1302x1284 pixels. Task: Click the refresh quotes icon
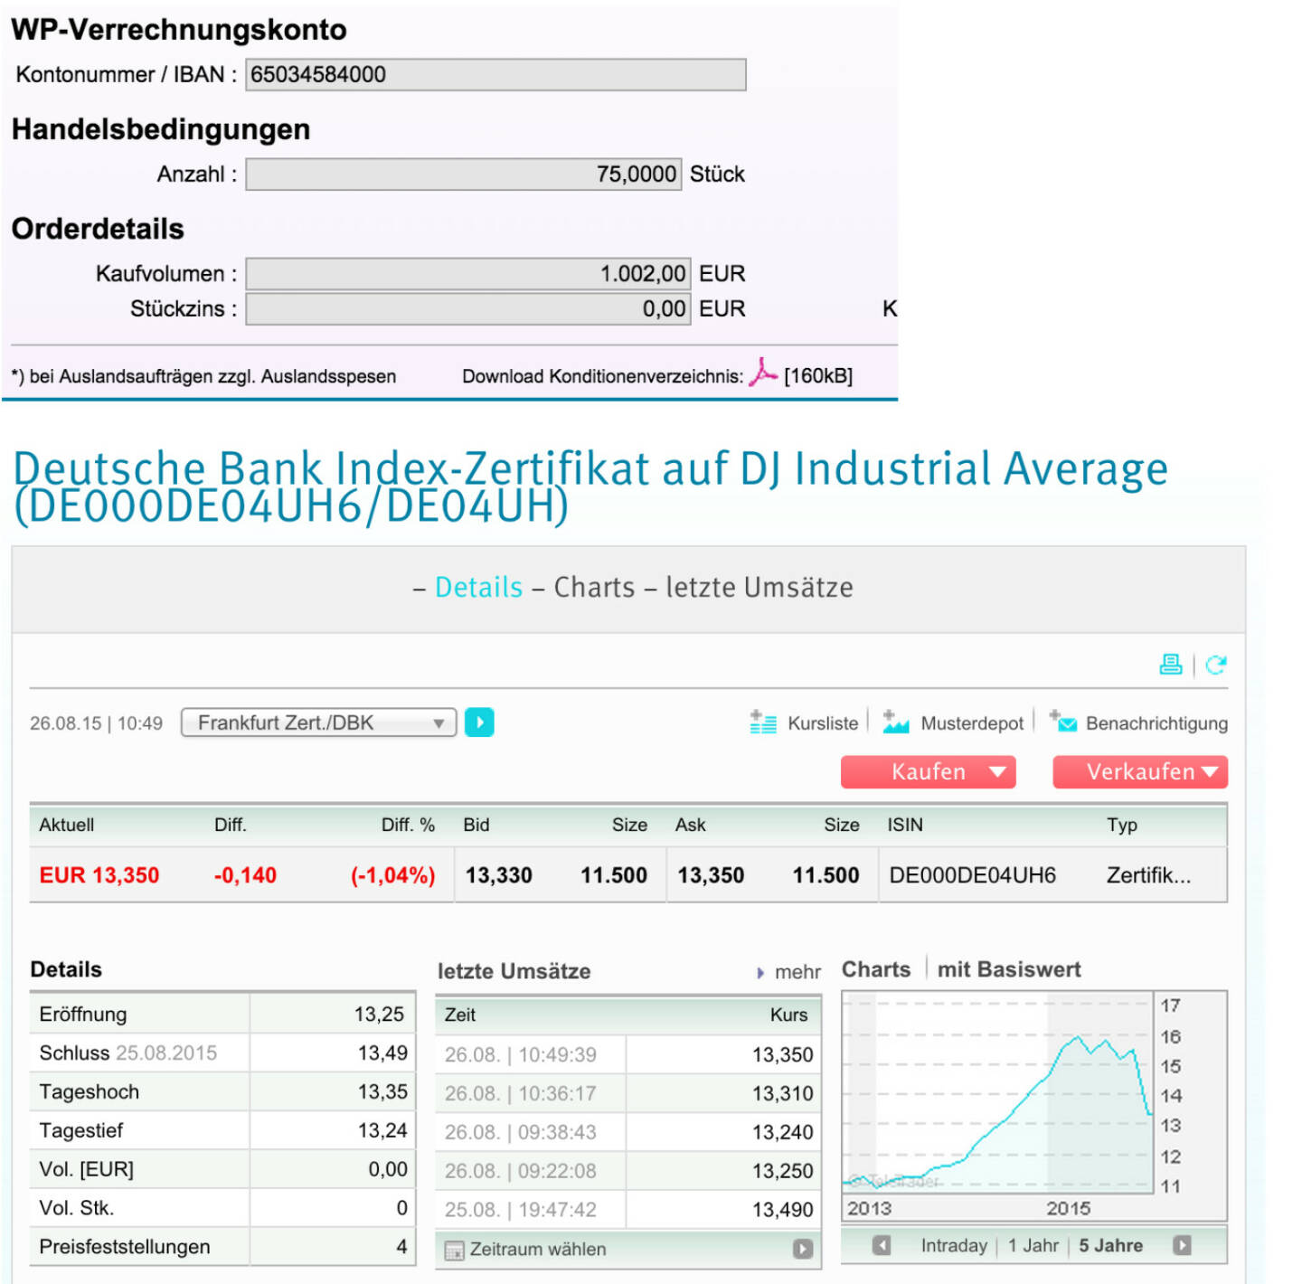point(1216,665)
